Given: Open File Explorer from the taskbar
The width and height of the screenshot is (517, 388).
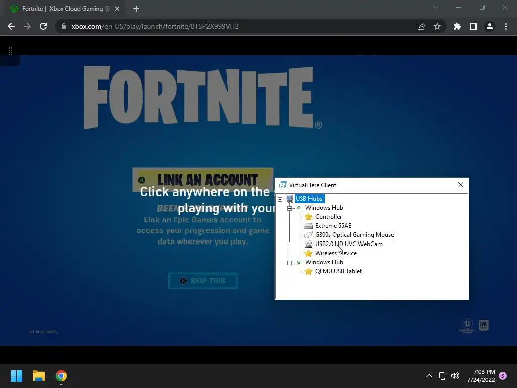Looking at the screenshot, I should pos(38,376).
